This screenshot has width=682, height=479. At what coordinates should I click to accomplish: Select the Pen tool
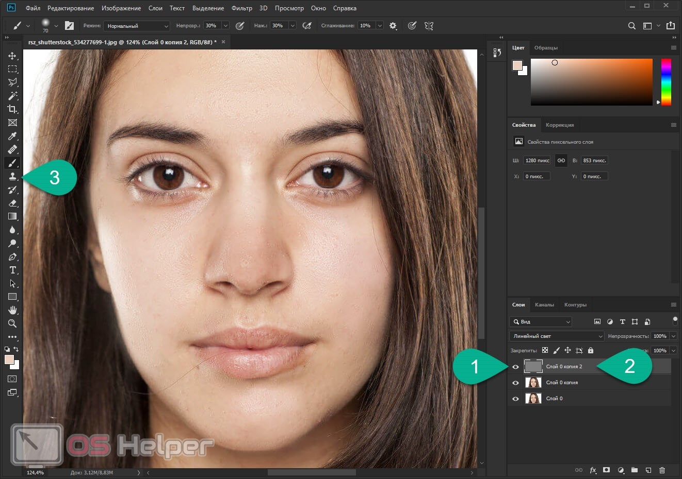click(x=12, y=256)
